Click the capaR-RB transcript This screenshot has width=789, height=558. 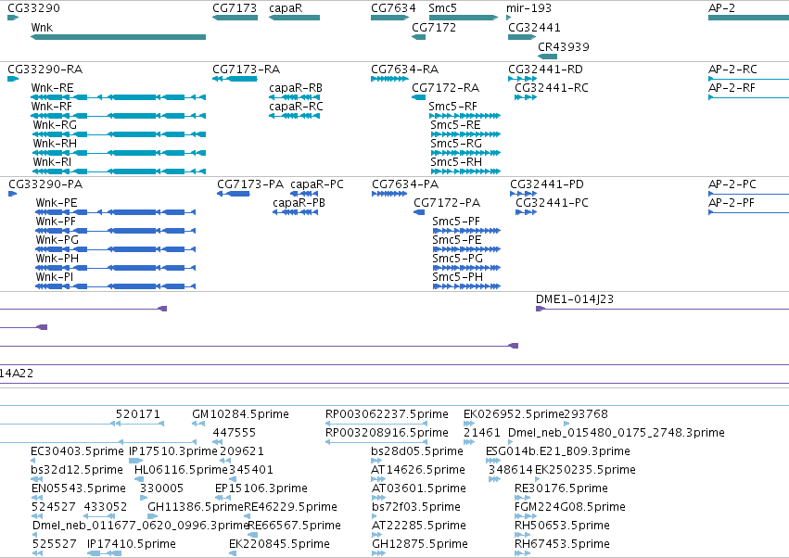pyautogui.click(x=294, y=97)
